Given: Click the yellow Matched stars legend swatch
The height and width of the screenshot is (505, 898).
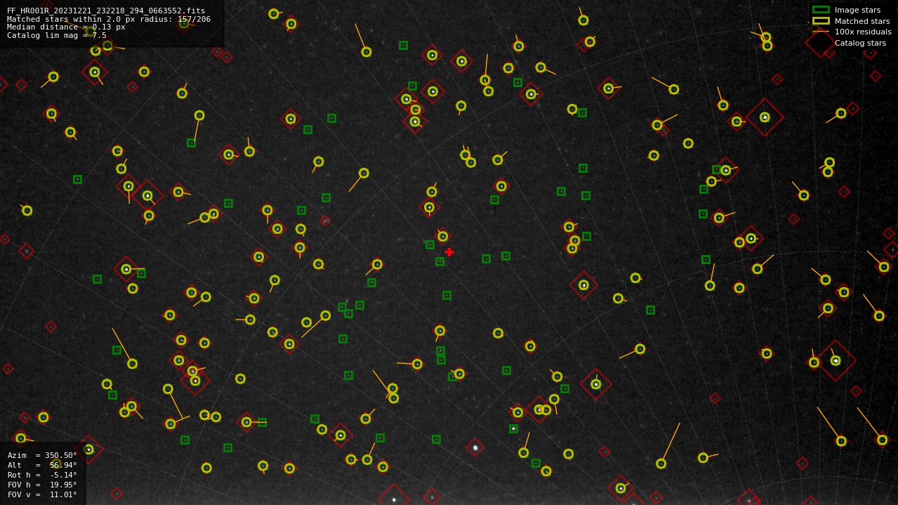Looking at the screenshot, I should 821,21.
